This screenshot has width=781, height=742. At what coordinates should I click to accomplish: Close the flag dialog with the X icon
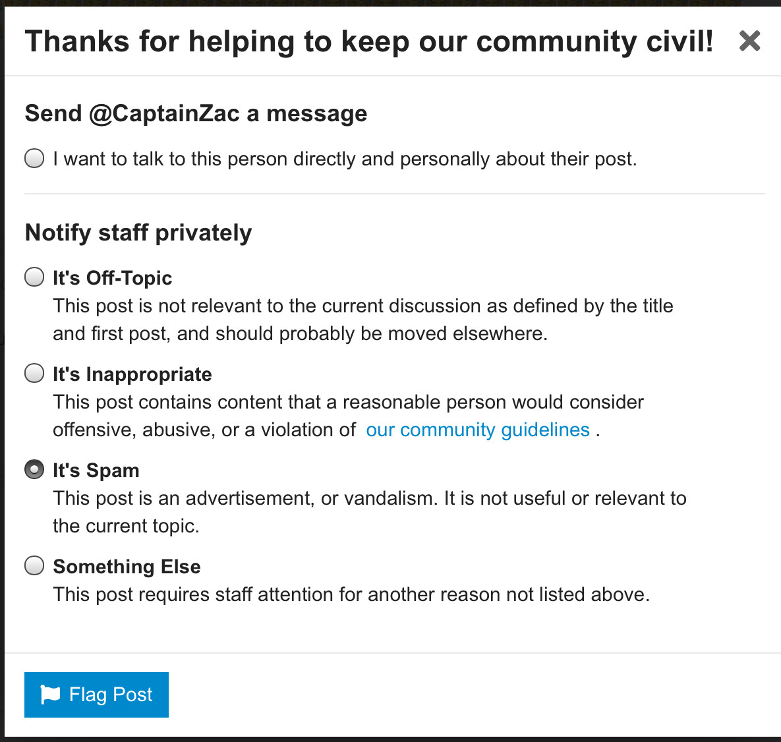(749, 41)
